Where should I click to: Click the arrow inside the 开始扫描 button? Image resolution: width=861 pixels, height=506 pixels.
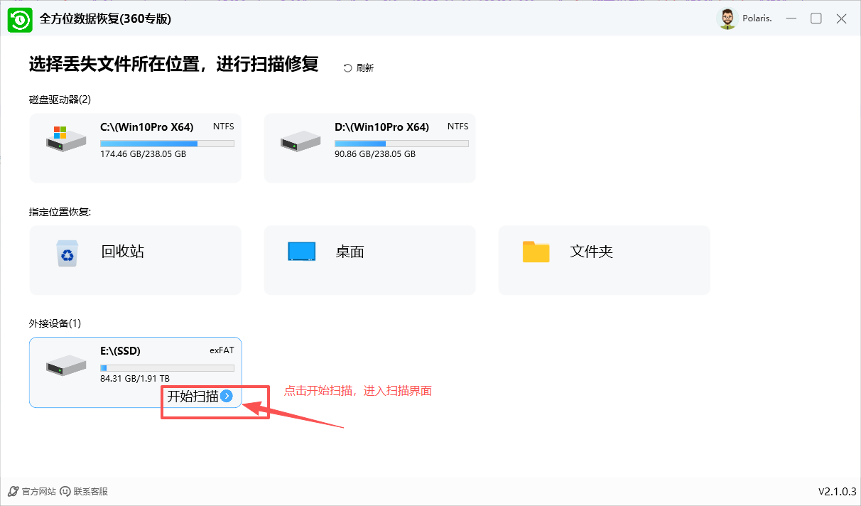pos(227,397)
